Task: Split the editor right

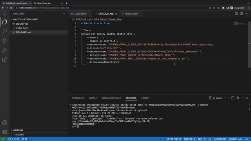Action: pyautogui.click(x=242, y=14)
